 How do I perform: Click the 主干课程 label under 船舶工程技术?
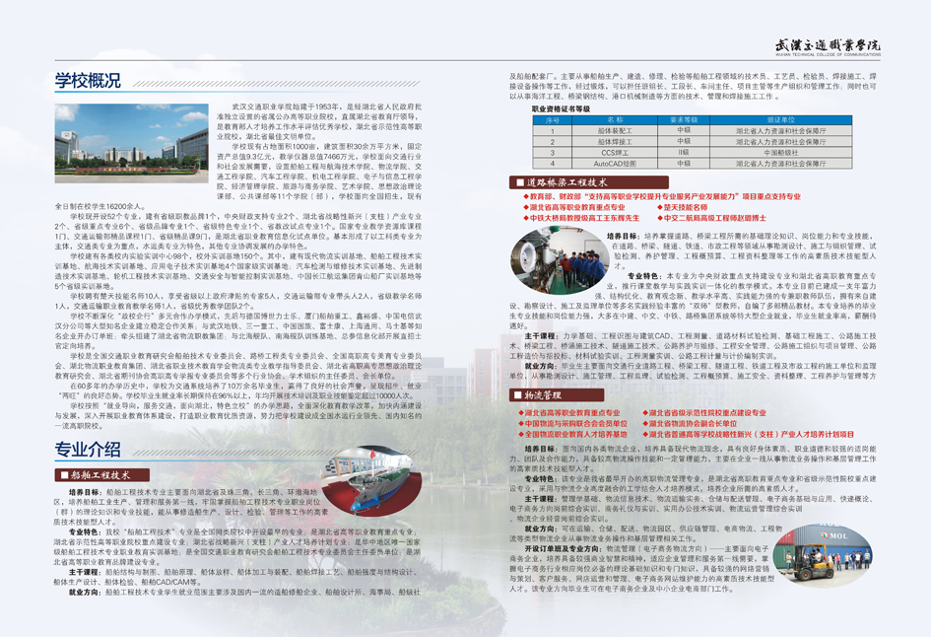point(85,572)
